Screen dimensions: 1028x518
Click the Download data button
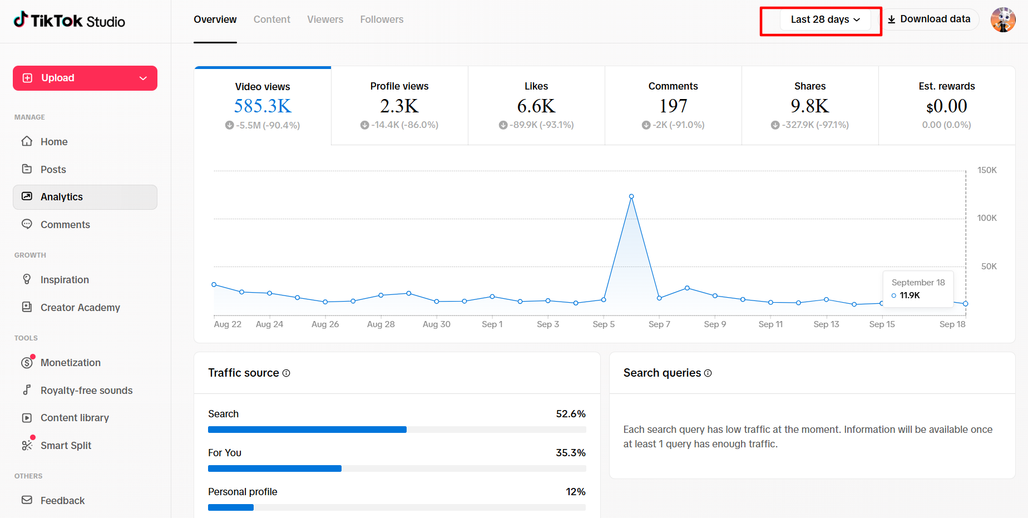pos(929,19)
